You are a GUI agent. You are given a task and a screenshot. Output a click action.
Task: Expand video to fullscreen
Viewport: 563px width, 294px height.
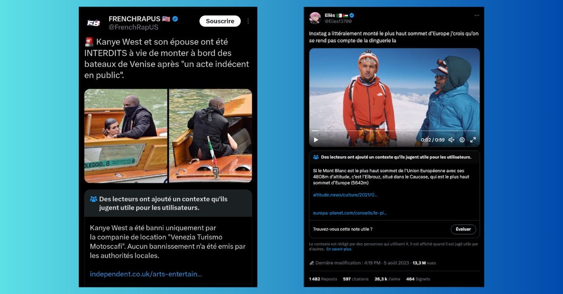click(x=473, y=140)
